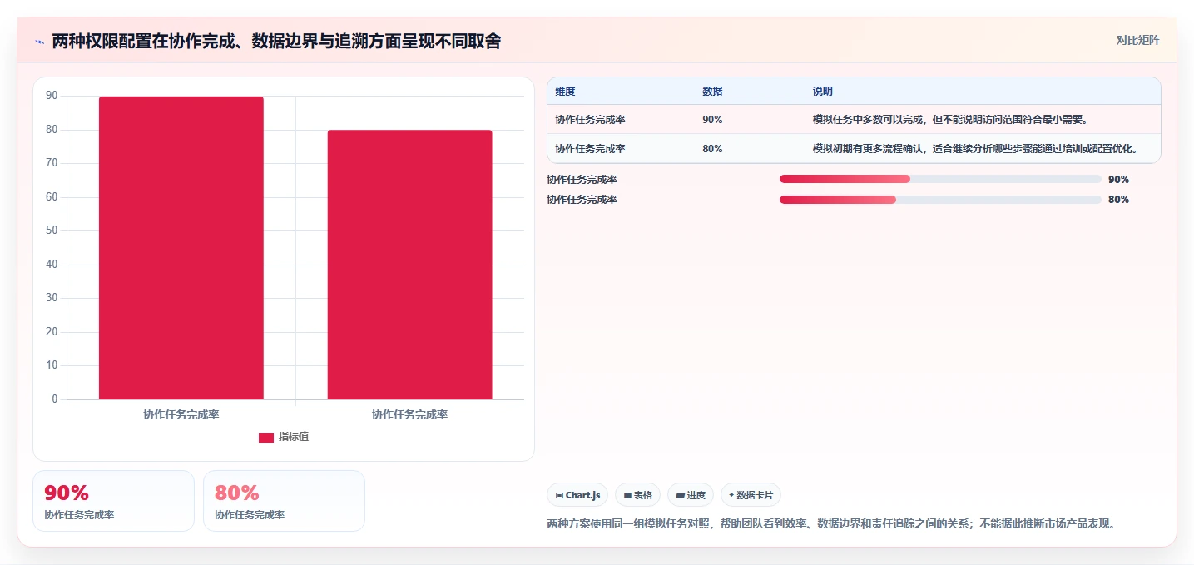
Task: Open the 80% data card
Action: (284, 501)
